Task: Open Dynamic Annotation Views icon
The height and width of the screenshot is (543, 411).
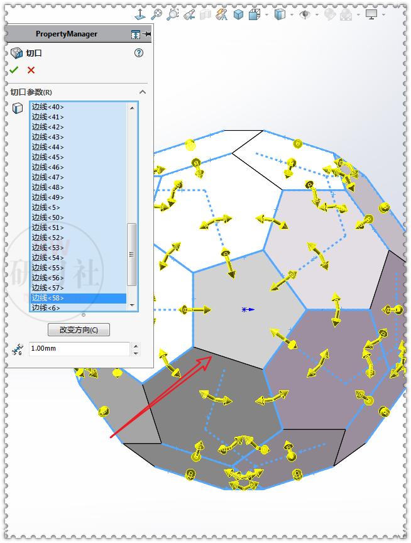Action: point(222,14)
